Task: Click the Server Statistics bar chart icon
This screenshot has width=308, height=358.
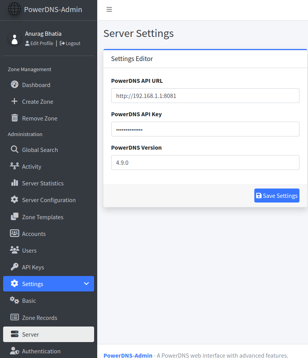Action: pyautogui.click(x=14, y=183)
